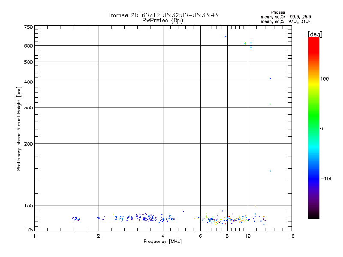
Task: Click the 750 tick on height axis
Action: tap(28, 27)
